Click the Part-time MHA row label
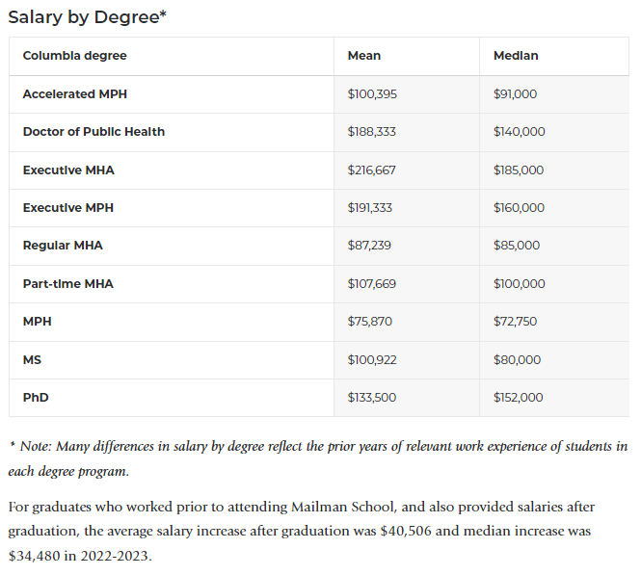 click(67, 284)
